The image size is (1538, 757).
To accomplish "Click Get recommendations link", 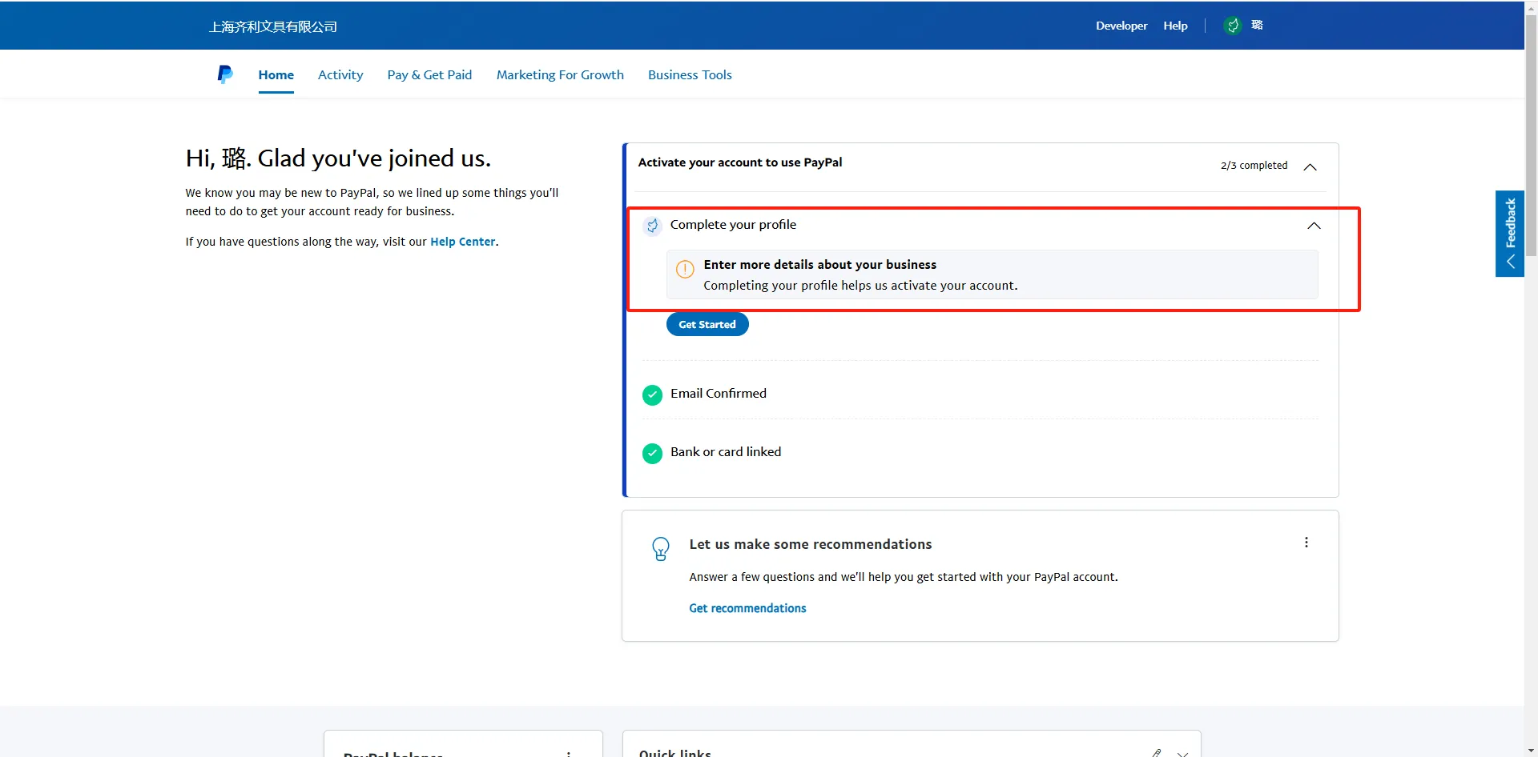I will coord(747,608).
